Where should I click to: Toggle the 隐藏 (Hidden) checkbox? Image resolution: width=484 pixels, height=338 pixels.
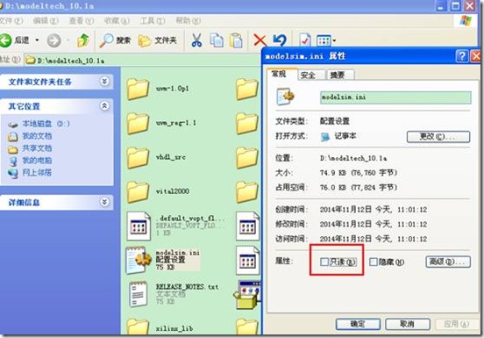[374, 262]
